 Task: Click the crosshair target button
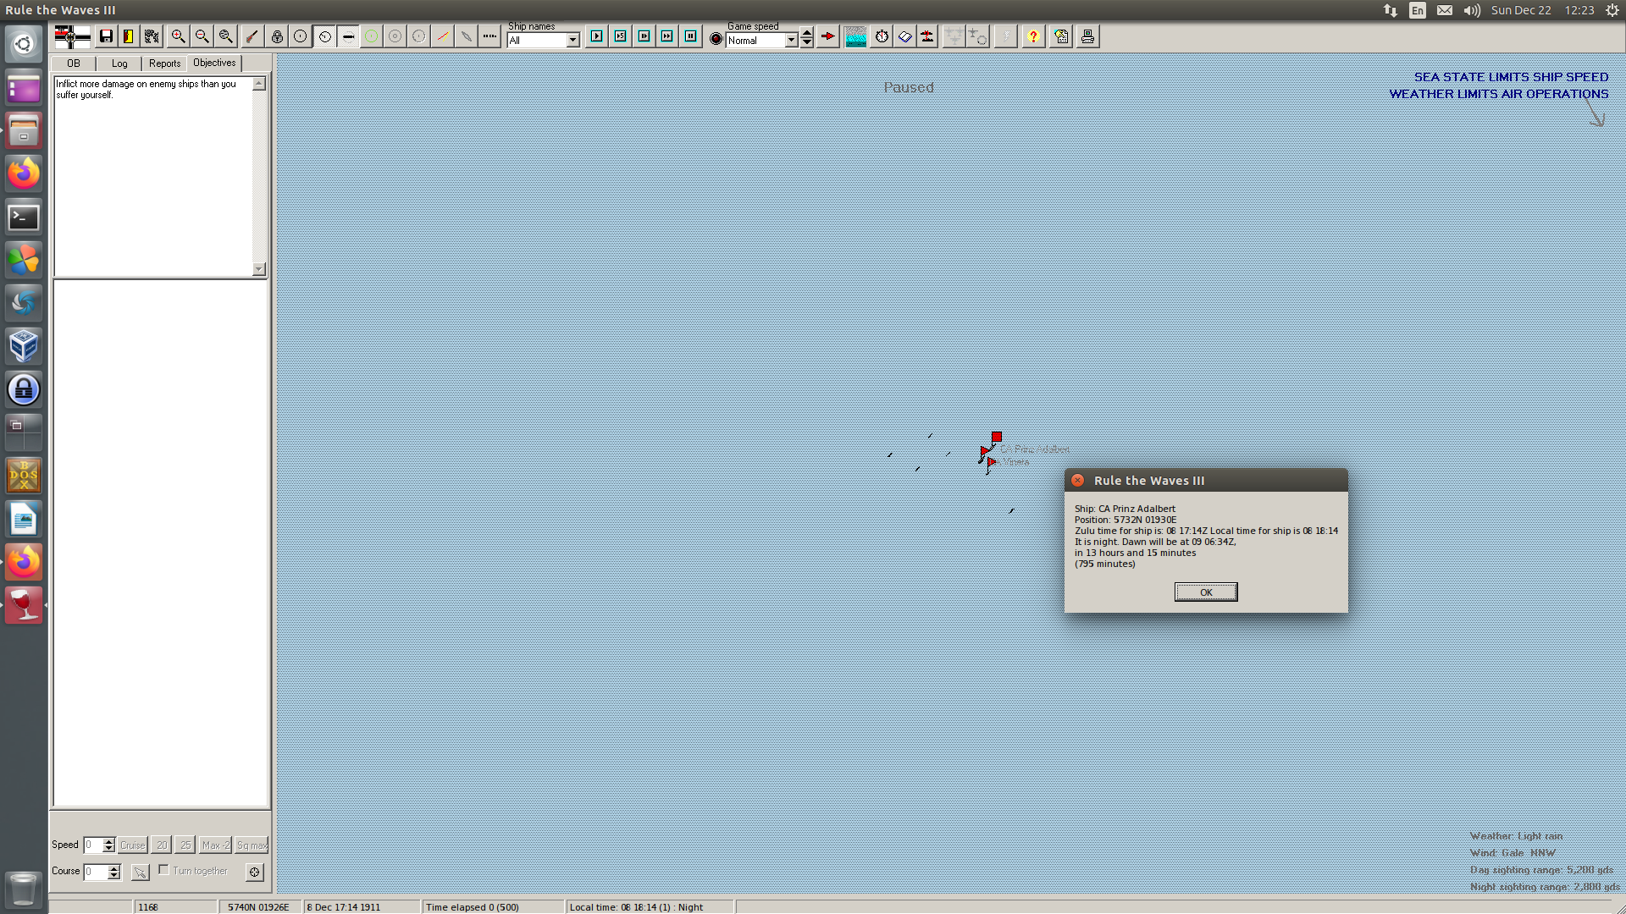[x=255, y=872]
